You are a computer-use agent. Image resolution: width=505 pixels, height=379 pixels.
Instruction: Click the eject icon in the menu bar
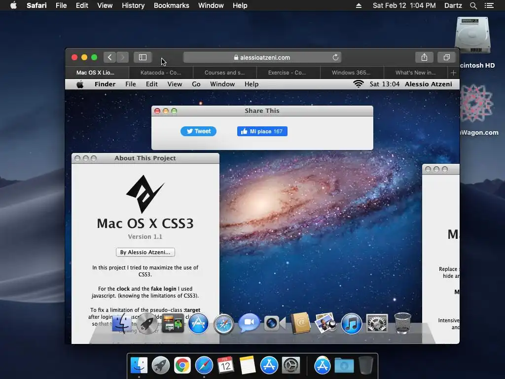(359, 5)
